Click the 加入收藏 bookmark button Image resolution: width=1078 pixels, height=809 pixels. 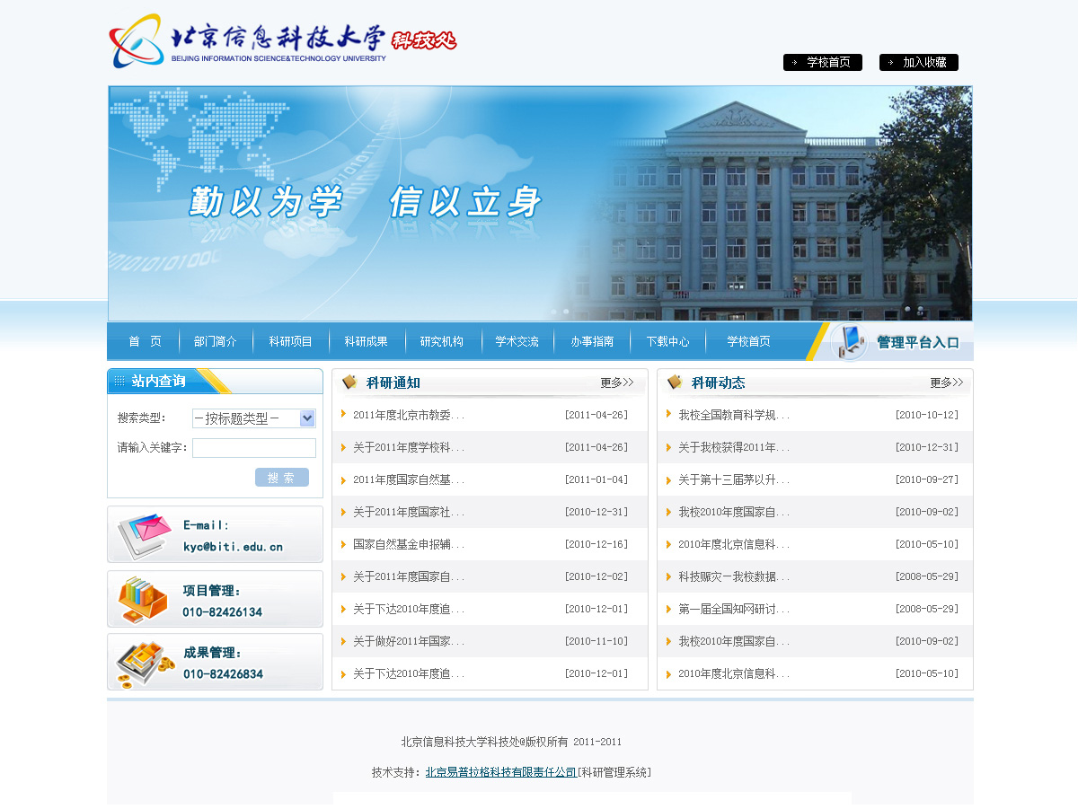click(x=919, y=62)
